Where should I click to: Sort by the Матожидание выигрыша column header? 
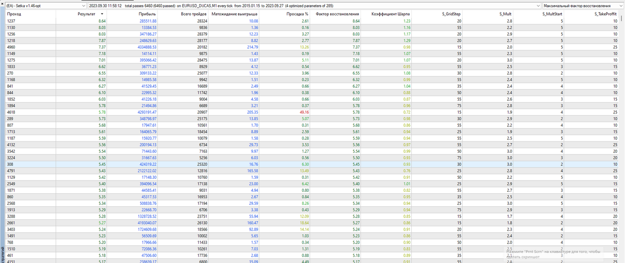234,14
